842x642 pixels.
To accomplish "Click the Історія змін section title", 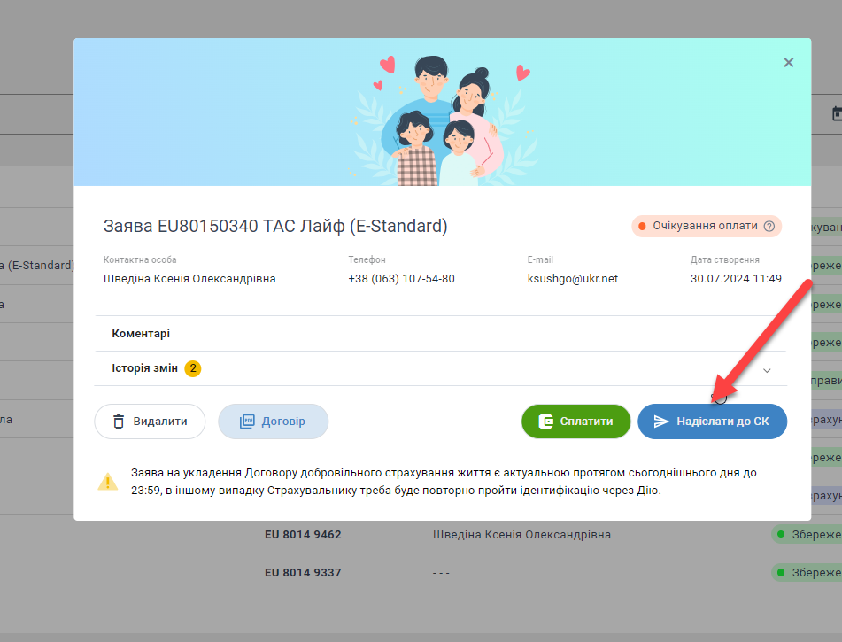I will (x=145, y=368).
